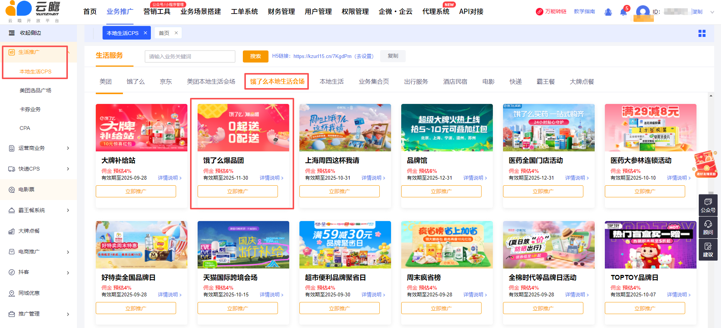Image resolution: width=721 pixels, height=328 pixels.
Task: Select 美团选品广场 in sidebar
Action: point(35,91)
